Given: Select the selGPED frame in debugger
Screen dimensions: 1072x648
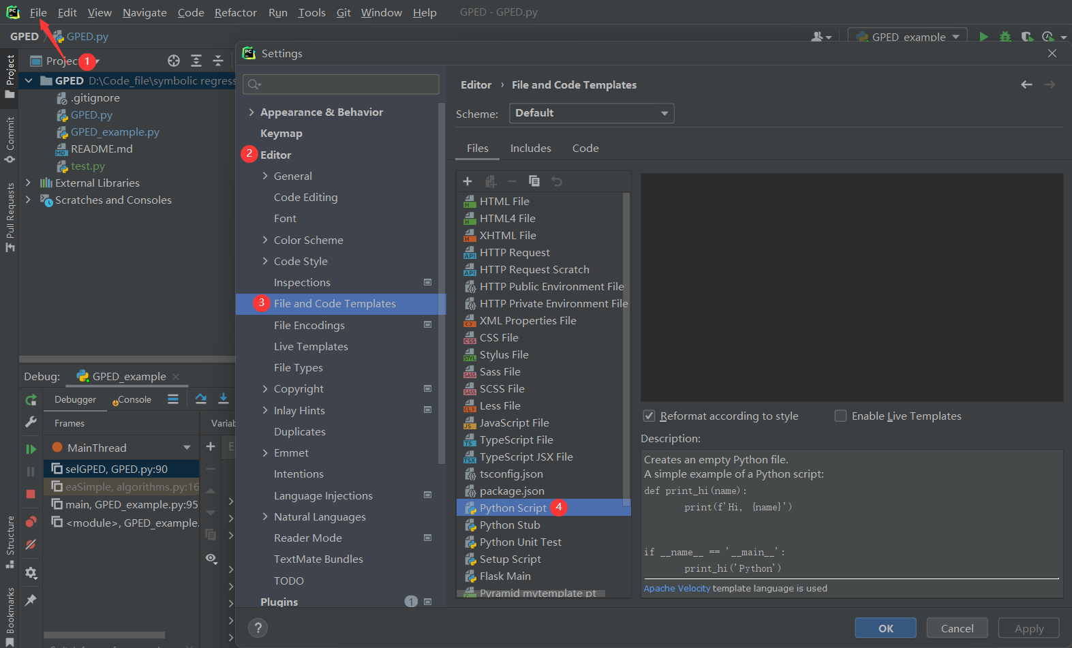Looking at the screenshot, I should tap(121, 469).
